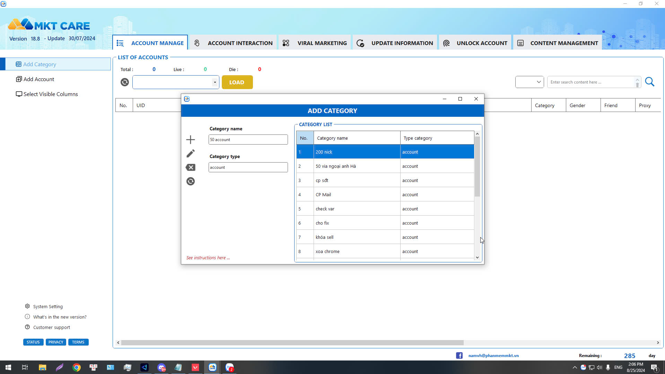This screenshot has width=665, height=374.
Task: Select the '50 via ngoại anh Hà' row
Action: pyautogui.click(x=385, y=166)
